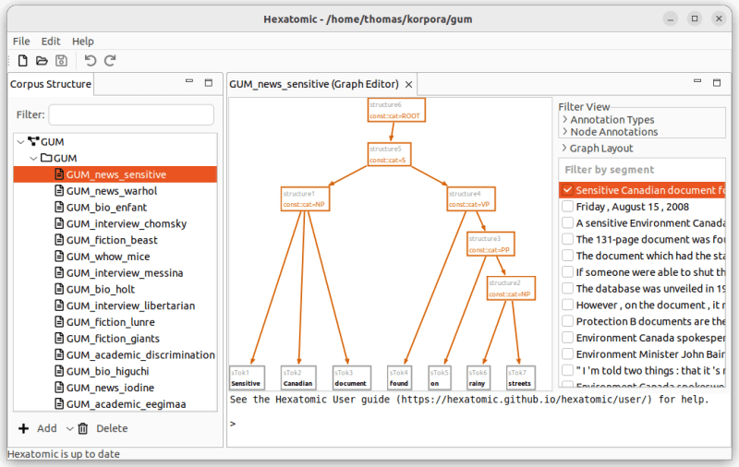The width and height of the screenshot is (739, 467).
Task: Check 'A sensitive Environment Canada' segment
Action: coord(567,223)
